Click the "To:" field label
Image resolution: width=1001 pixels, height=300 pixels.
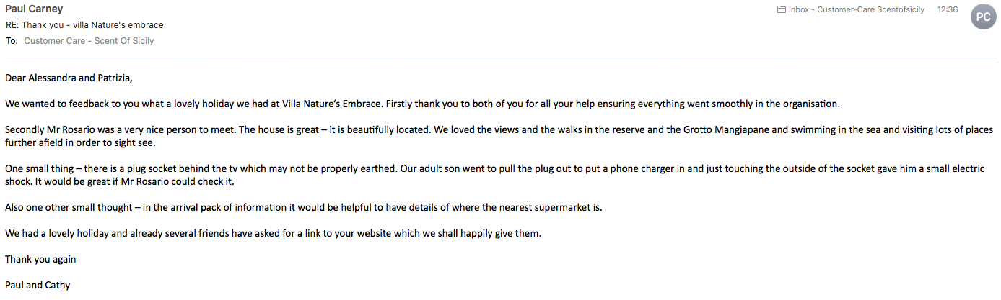point(12,41)
